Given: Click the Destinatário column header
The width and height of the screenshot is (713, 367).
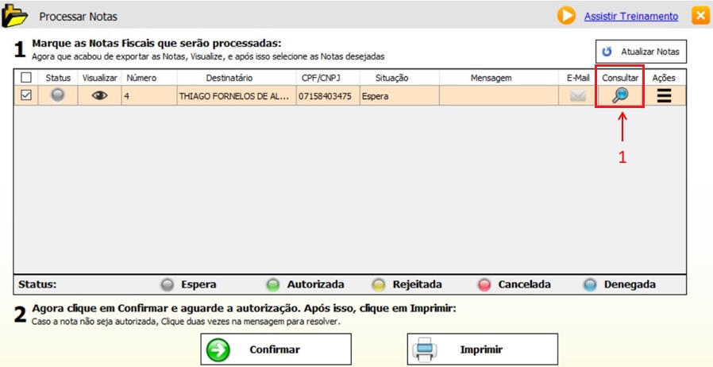Looking at the screenshot, I should coord(229,78).
